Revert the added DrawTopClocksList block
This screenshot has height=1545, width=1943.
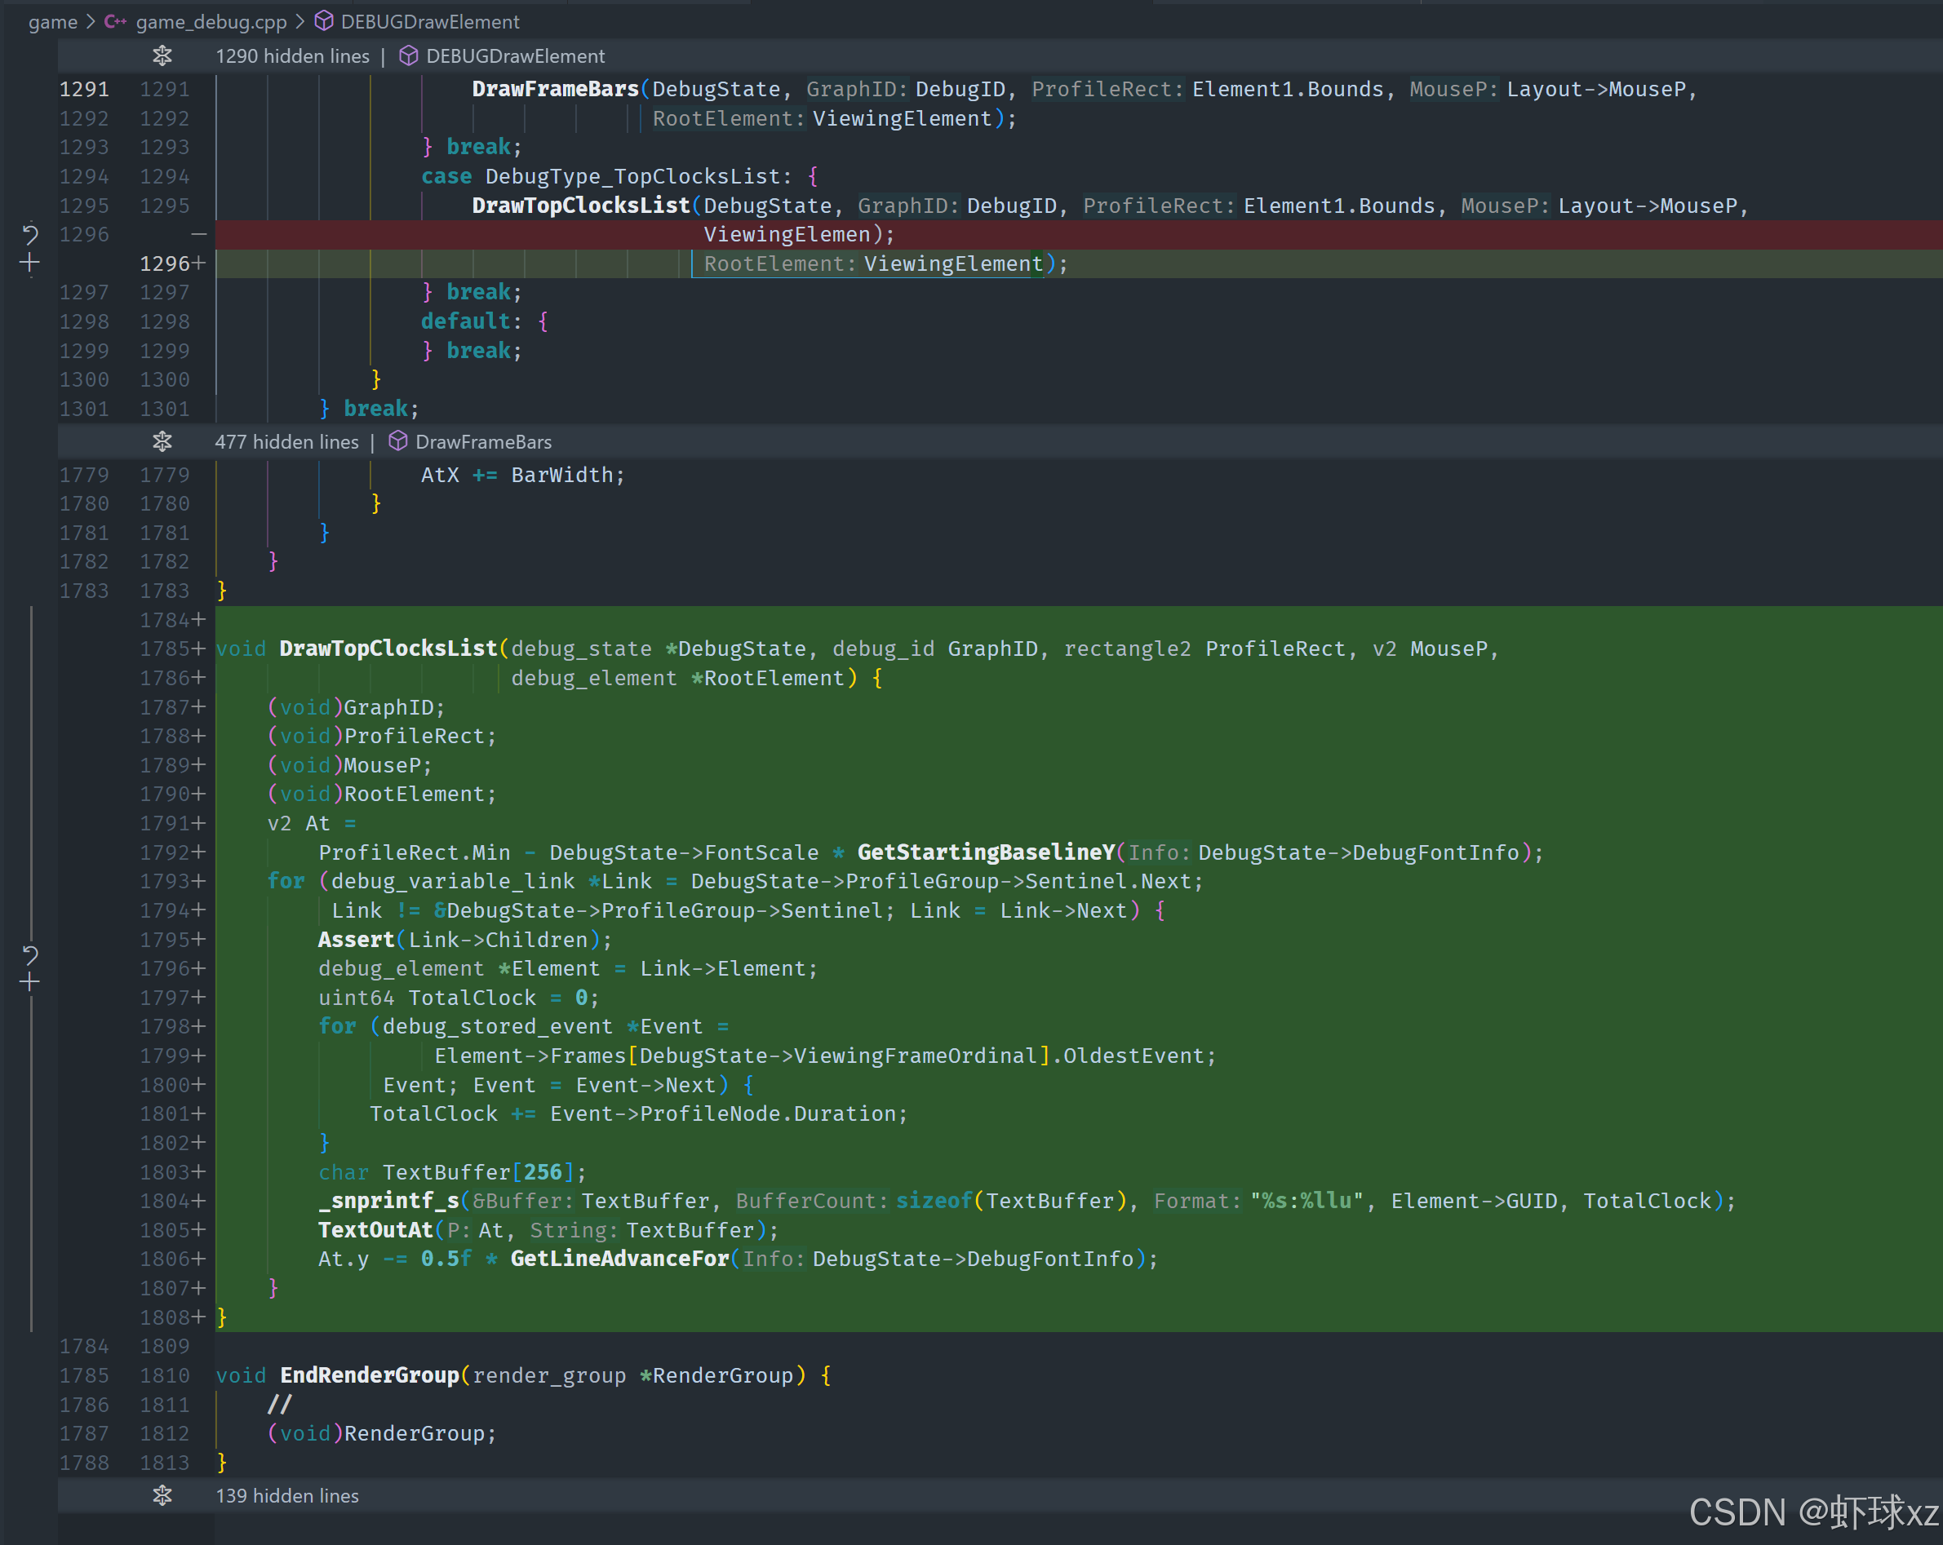[29, 954]
